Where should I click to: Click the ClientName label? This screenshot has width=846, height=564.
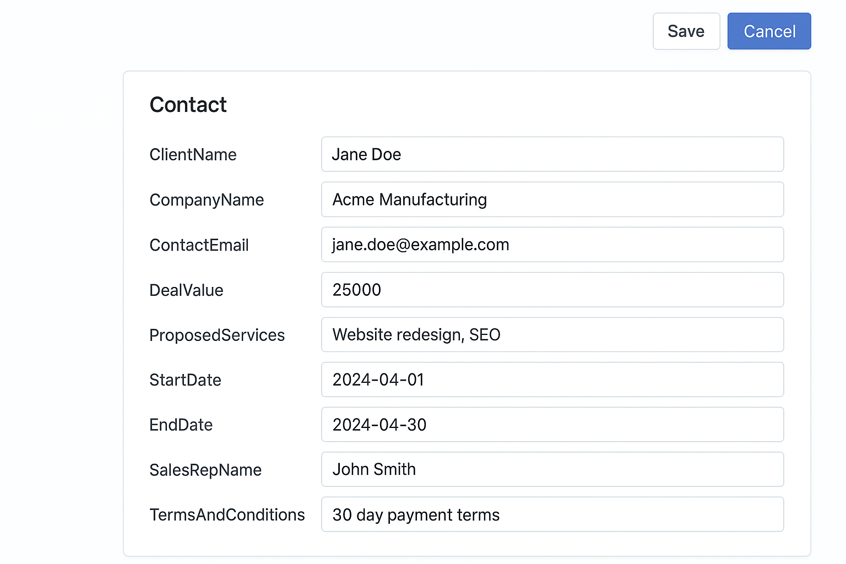click(193, 155)
